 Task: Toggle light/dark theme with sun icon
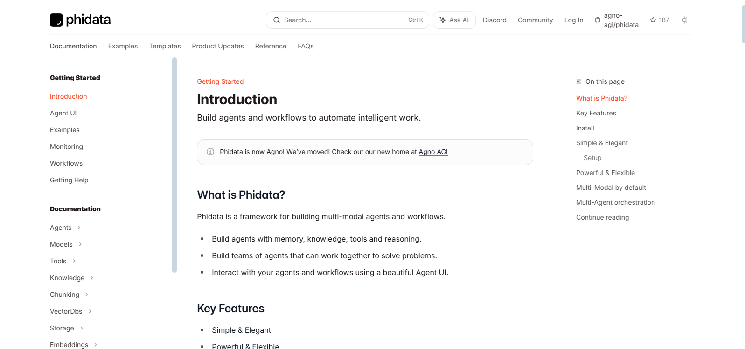click(x=684, y=20)
